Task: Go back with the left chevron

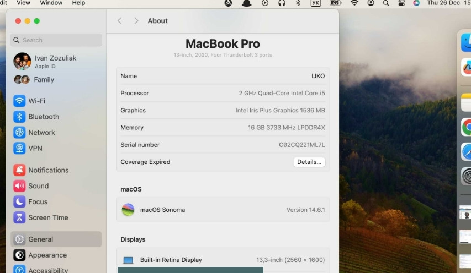Action: pyautogui.click(x=120, y=21)
